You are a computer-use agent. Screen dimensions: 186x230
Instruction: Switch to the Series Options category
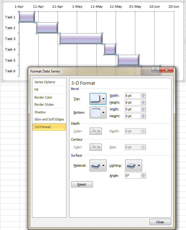(45, 82)
